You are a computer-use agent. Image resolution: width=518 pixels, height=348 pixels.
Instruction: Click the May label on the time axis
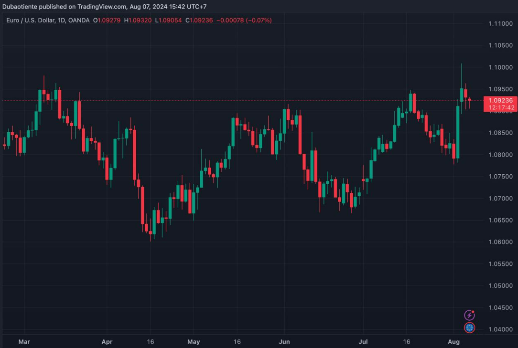click(194, 342)
